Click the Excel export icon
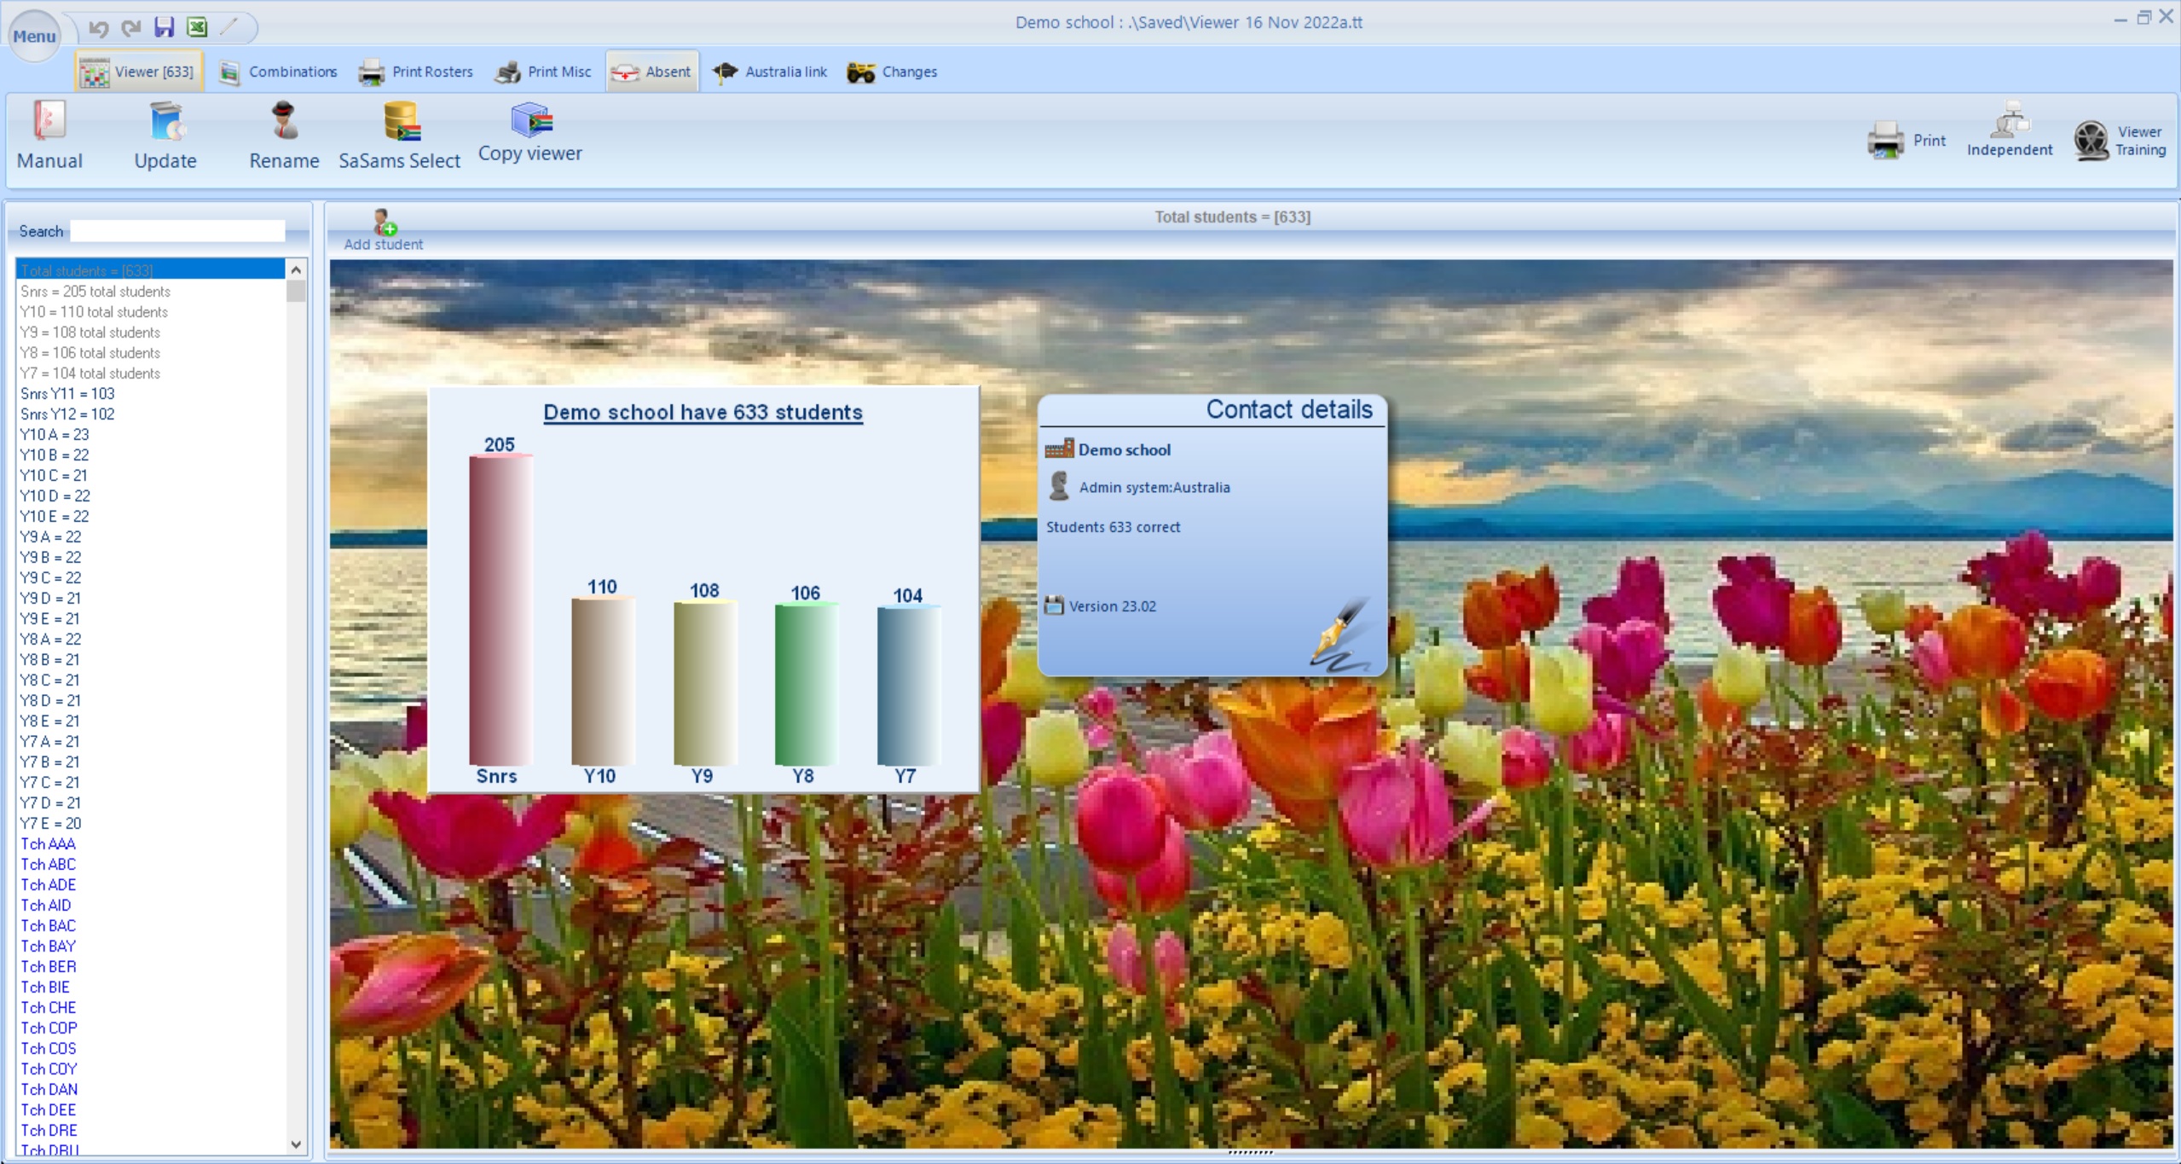The width and height of the screenshot is (2181, 1164). pos(197,27)
